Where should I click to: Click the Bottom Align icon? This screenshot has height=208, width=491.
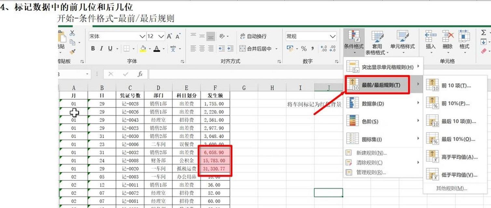pyautogui.click(x=211, y=36)
